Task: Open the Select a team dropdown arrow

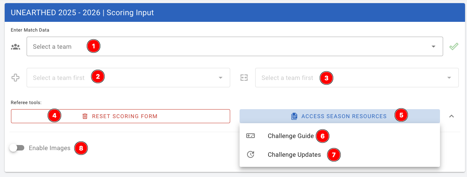Action: [x=433, y=47]
